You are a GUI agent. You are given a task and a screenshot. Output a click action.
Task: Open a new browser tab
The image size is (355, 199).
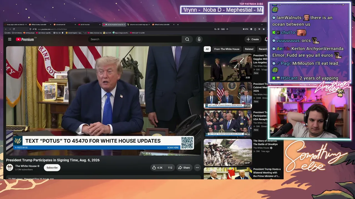[178, 24]
